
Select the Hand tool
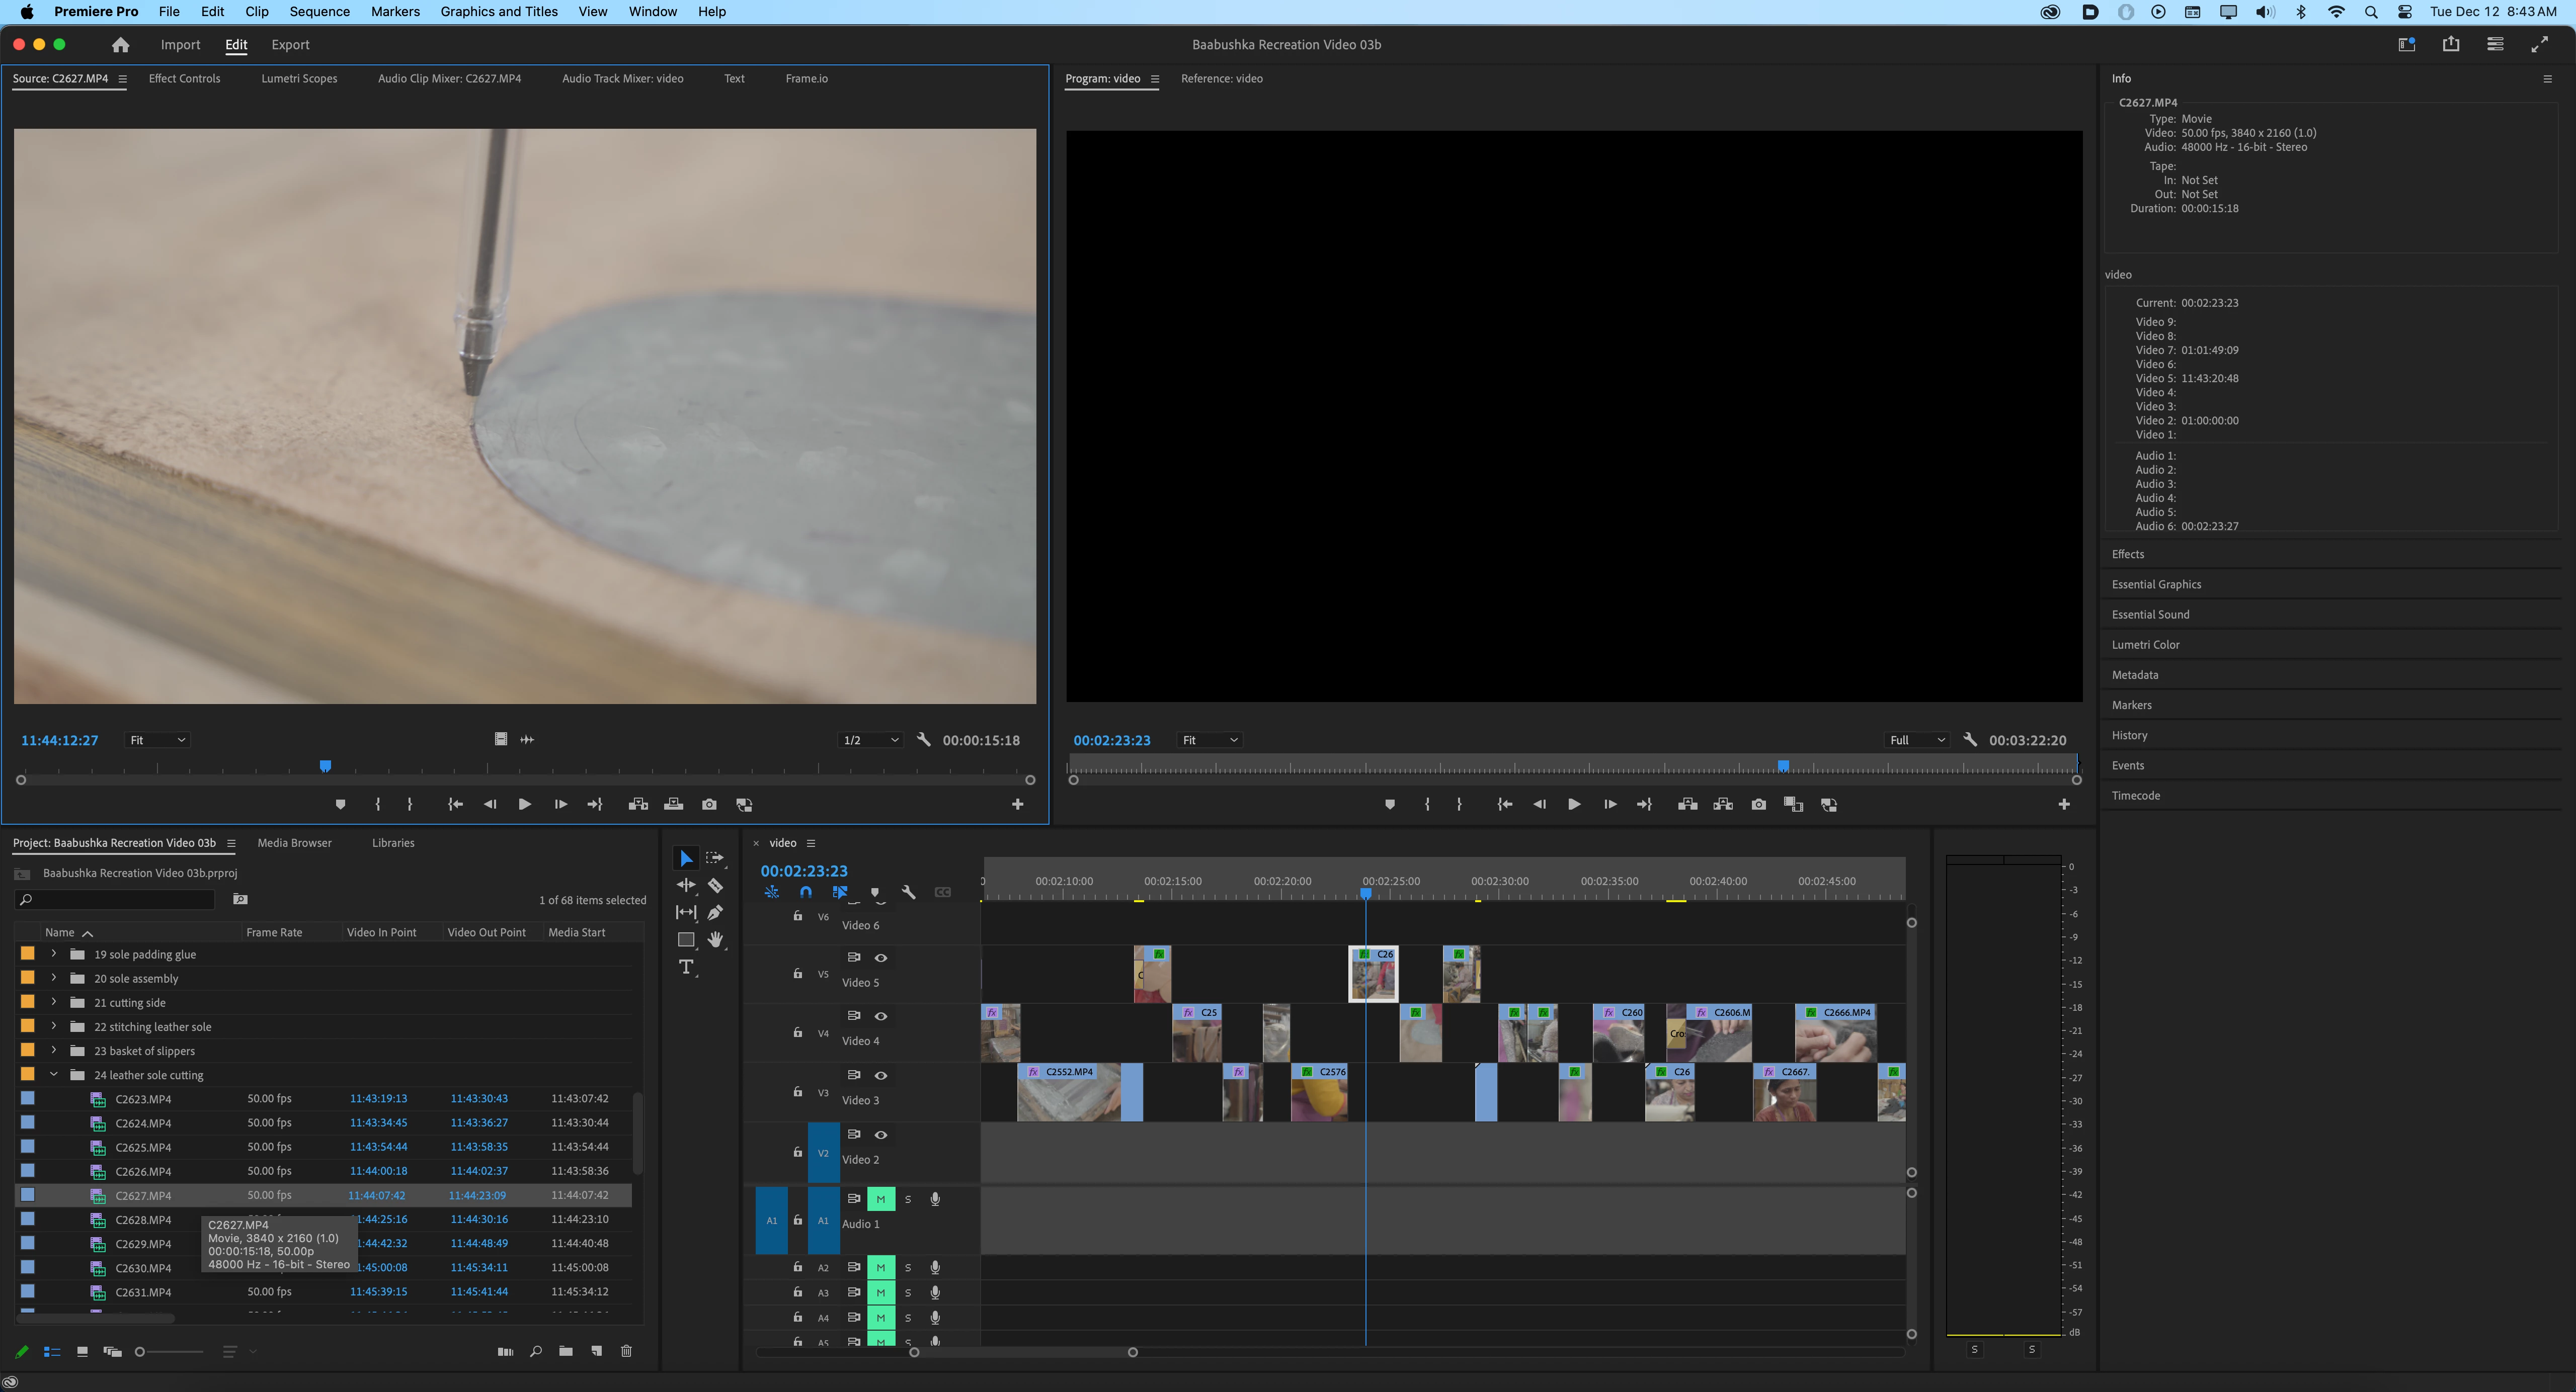[x=715, y=939]
